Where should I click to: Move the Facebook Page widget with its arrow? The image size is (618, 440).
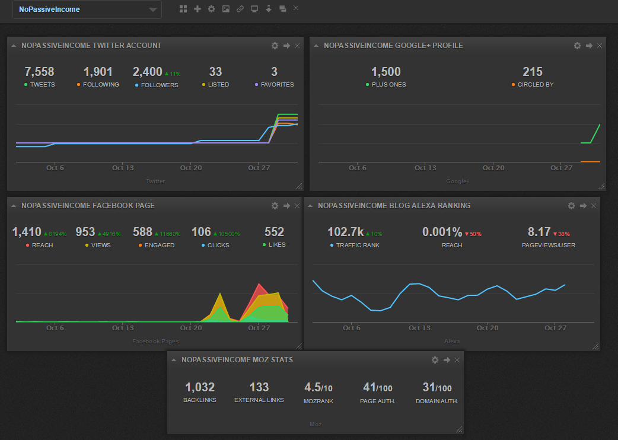tap(286, 205)
